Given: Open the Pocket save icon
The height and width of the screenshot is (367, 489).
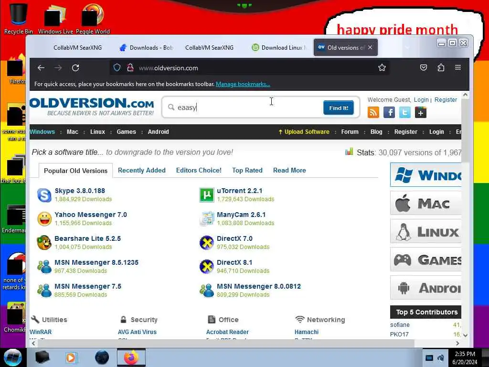Looking at the screenshot, I should pos(423,67).
